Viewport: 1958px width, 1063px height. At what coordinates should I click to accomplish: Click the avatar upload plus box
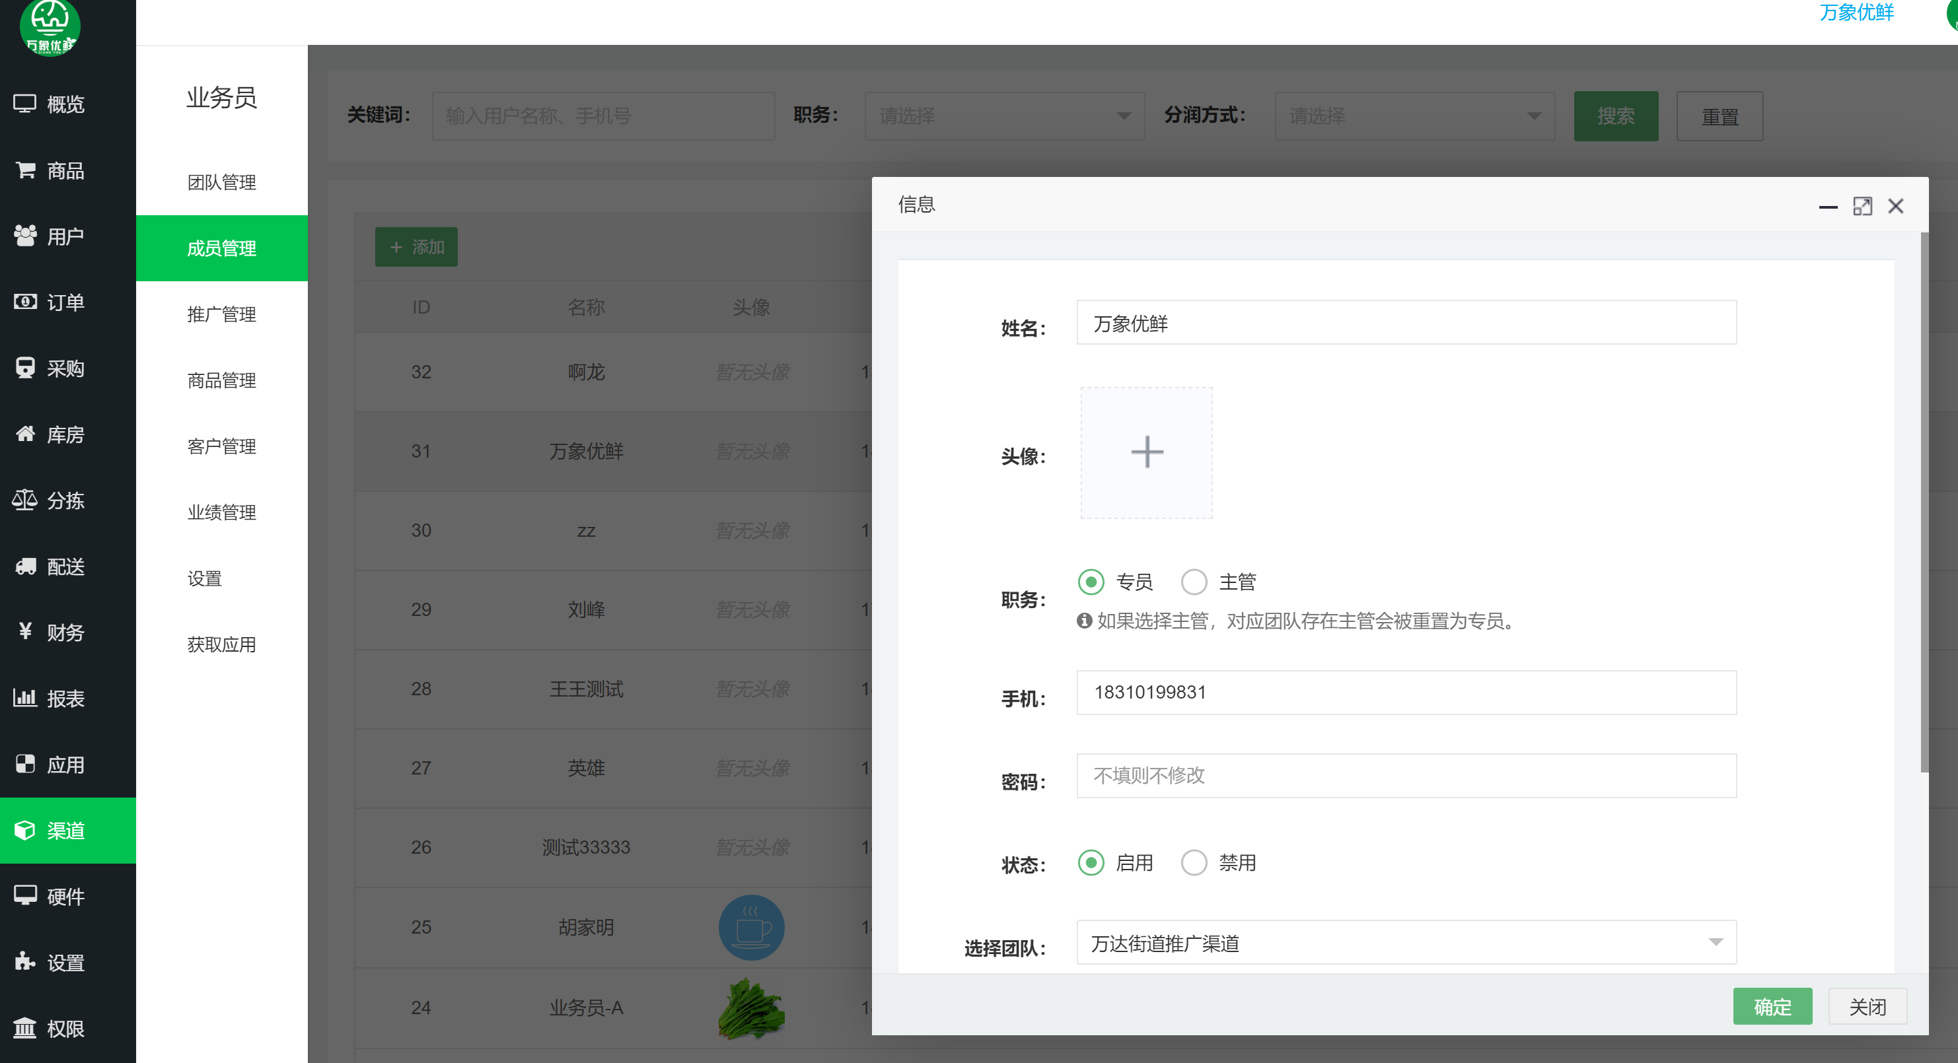1146,453
